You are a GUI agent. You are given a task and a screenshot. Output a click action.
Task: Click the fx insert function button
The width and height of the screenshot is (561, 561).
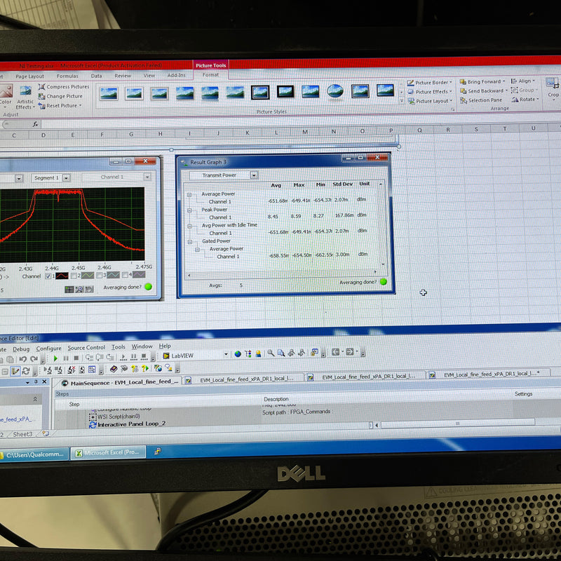(x=36, y=124)
